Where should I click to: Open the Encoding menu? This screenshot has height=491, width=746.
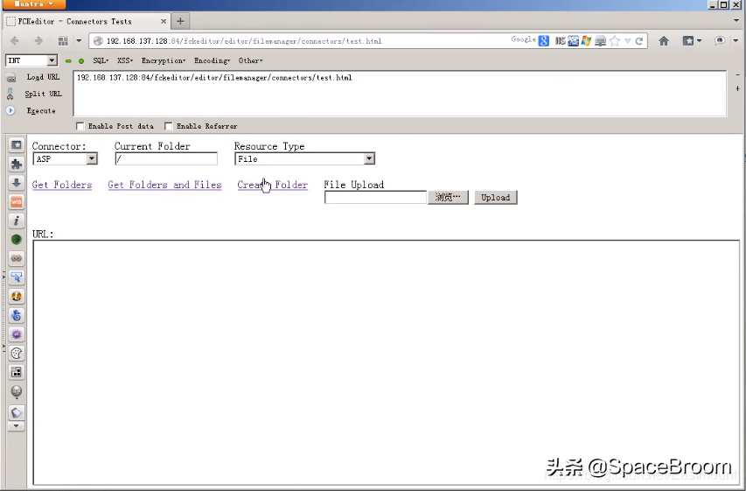pos(213,60)
